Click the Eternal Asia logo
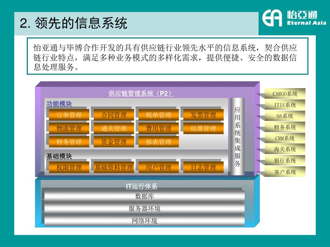 tap(294, 18)
